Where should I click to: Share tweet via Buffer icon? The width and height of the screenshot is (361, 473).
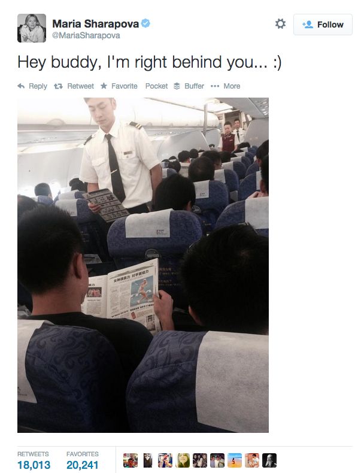pos(177,86)
